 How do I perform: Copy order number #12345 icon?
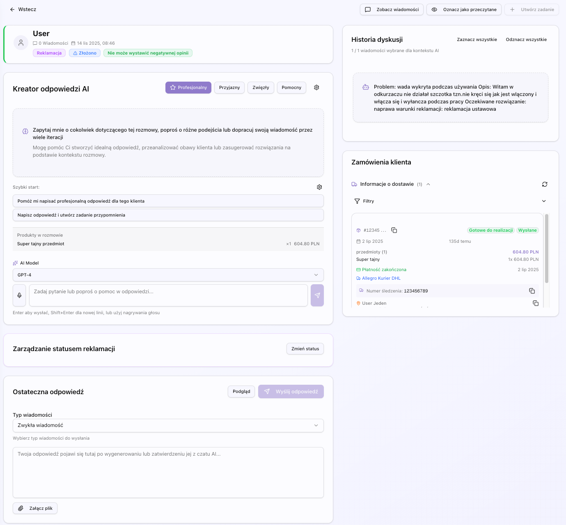click(394, 230)
